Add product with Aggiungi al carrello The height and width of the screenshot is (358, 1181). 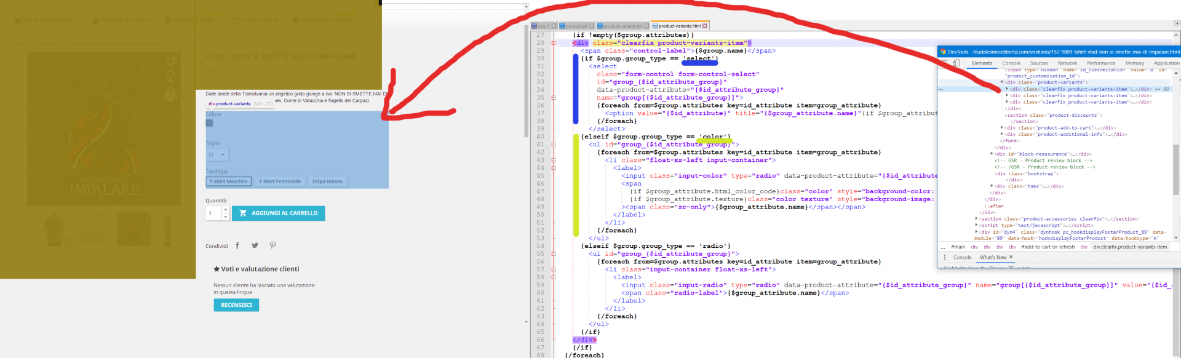coord(278,213)
